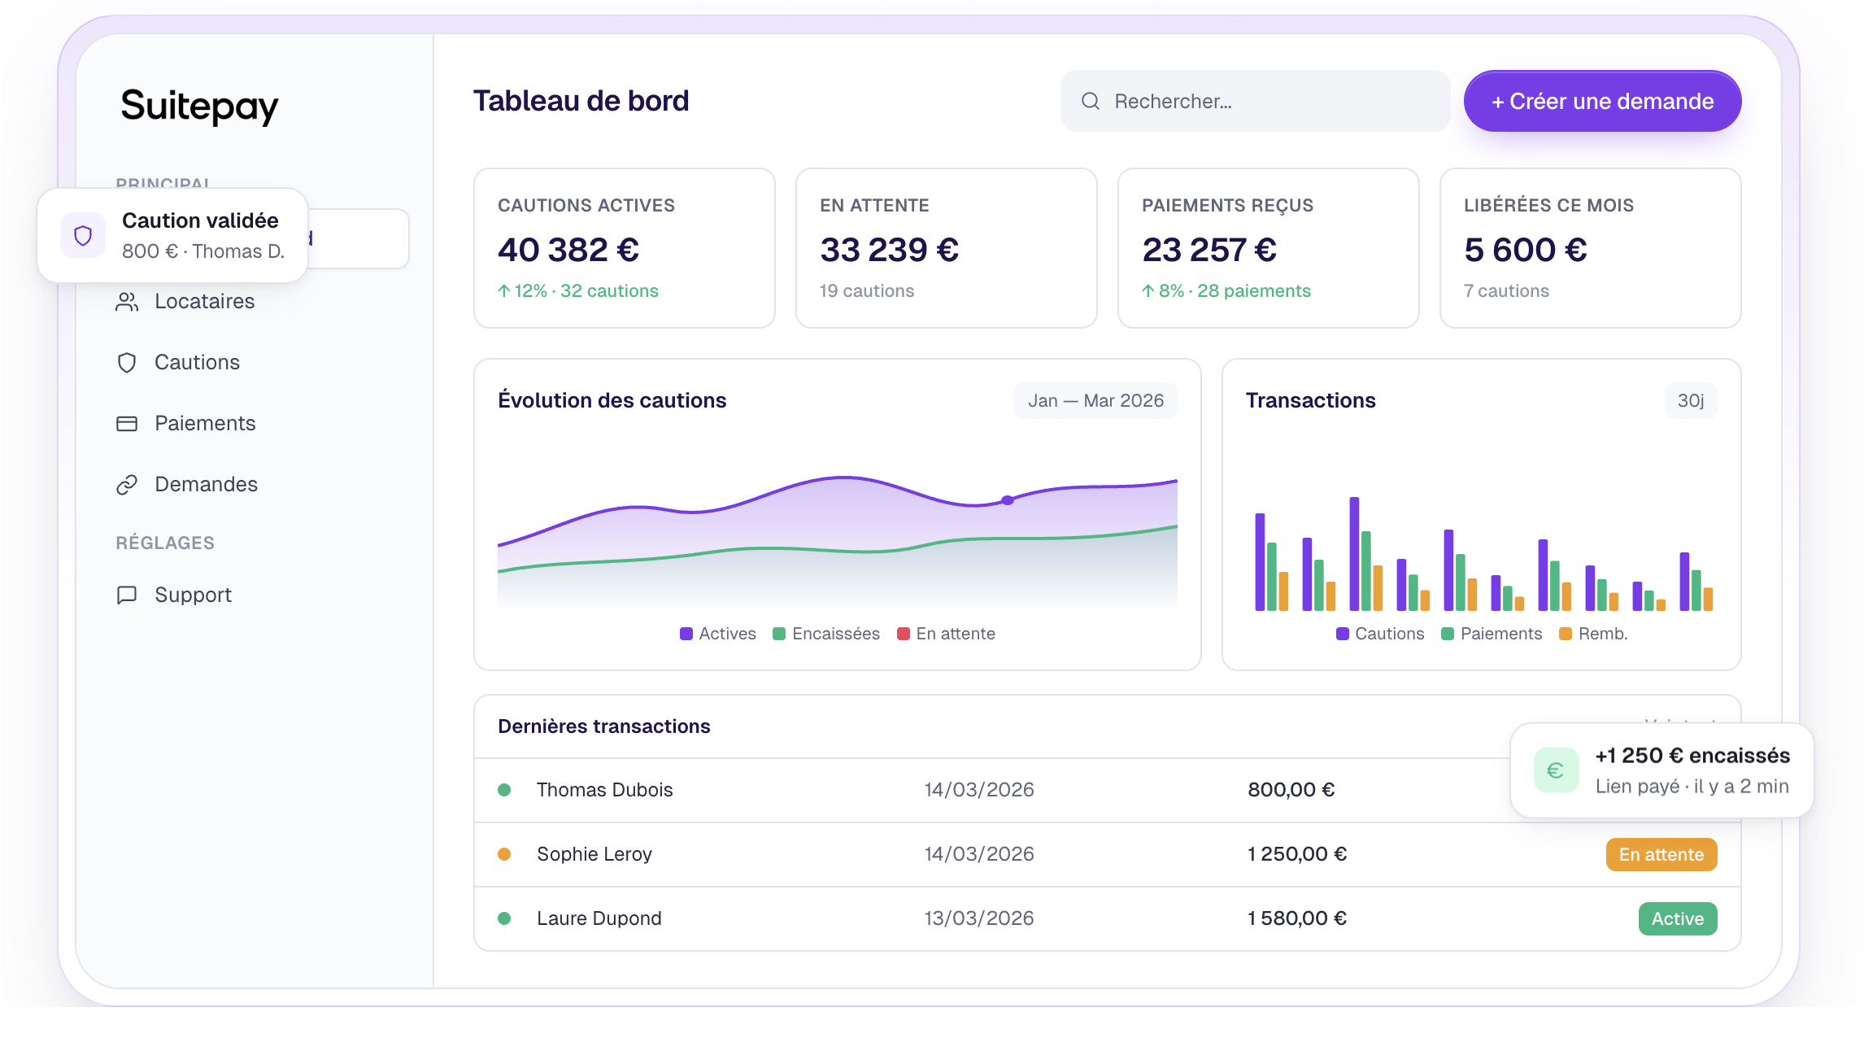Toggle the Remb. legend in Transactions chart

[x=1593, y=634]
